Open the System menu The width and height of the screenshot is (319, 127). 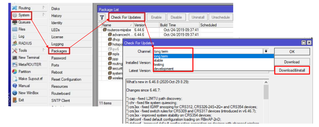(21, 15)
